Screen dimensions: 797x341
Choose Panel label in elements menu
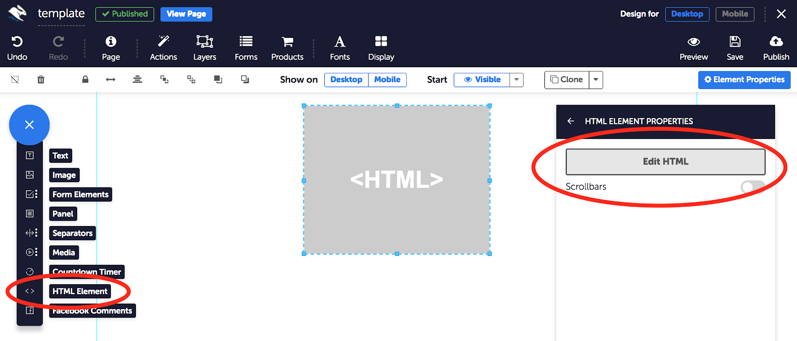(63, 214)
